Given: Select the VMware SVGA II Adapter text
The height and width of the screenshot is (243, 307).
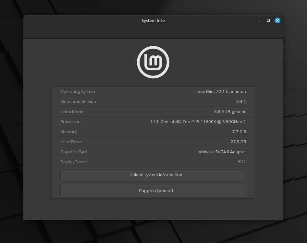Looking at the screenshot, I should (x=222, y=152).
